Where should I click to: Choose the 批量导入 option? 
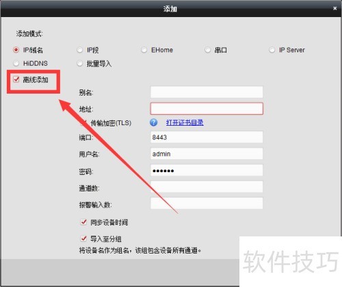coord(80,63)
